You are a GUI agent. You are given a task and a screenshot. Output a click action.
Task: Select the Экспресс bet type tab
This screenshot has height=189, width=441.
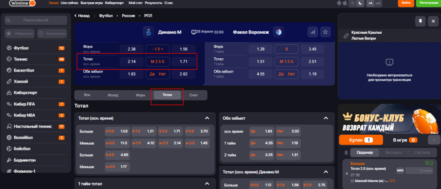pyautogui.click(x=393, y=153)
